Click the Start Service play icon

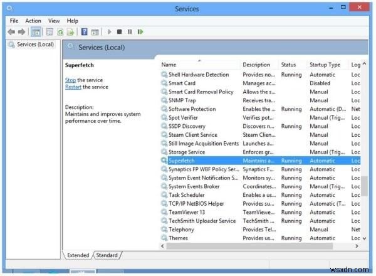(x=109, y=32)
